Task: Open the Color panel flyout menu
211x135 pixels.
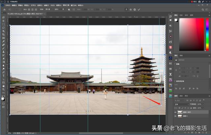Action: 209,15
